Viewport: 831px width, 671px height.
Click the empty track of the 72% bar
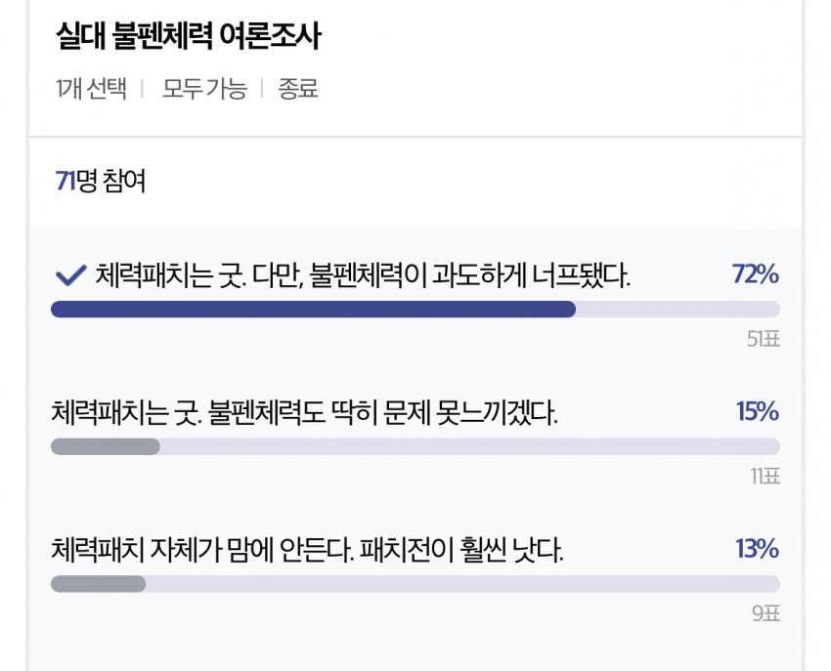click(678, 310)
